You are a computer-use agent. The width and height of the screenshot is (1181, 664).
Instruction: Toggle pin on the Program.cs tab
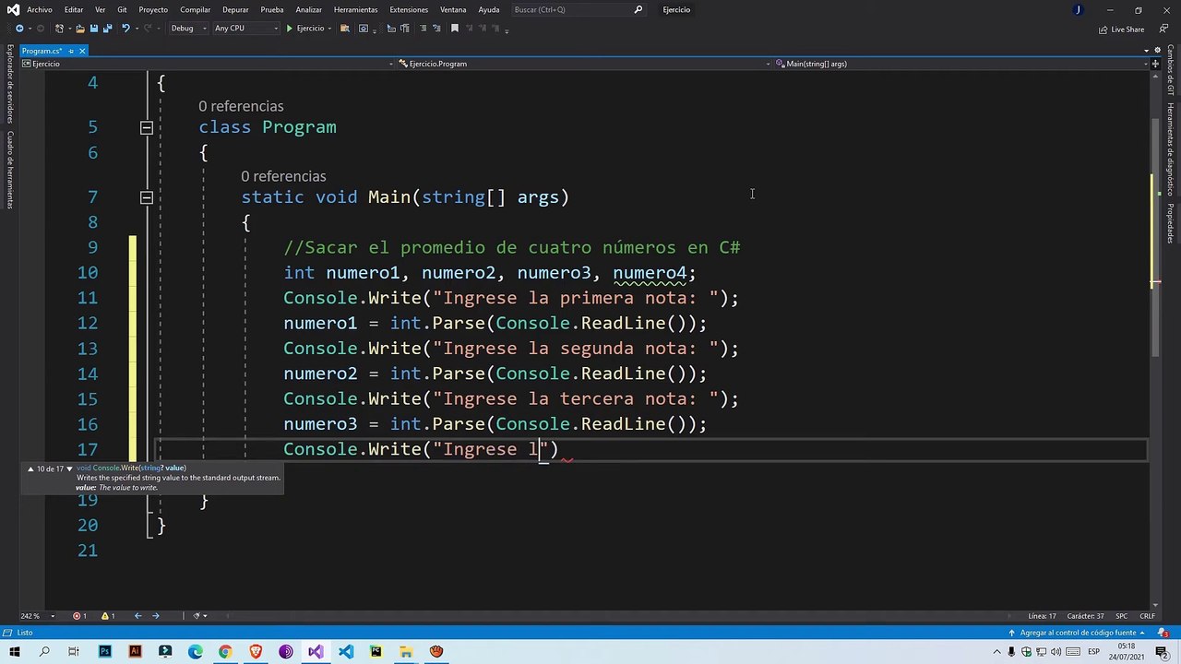tap(71, 51)
